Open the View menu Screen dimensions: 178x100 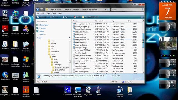48,14
